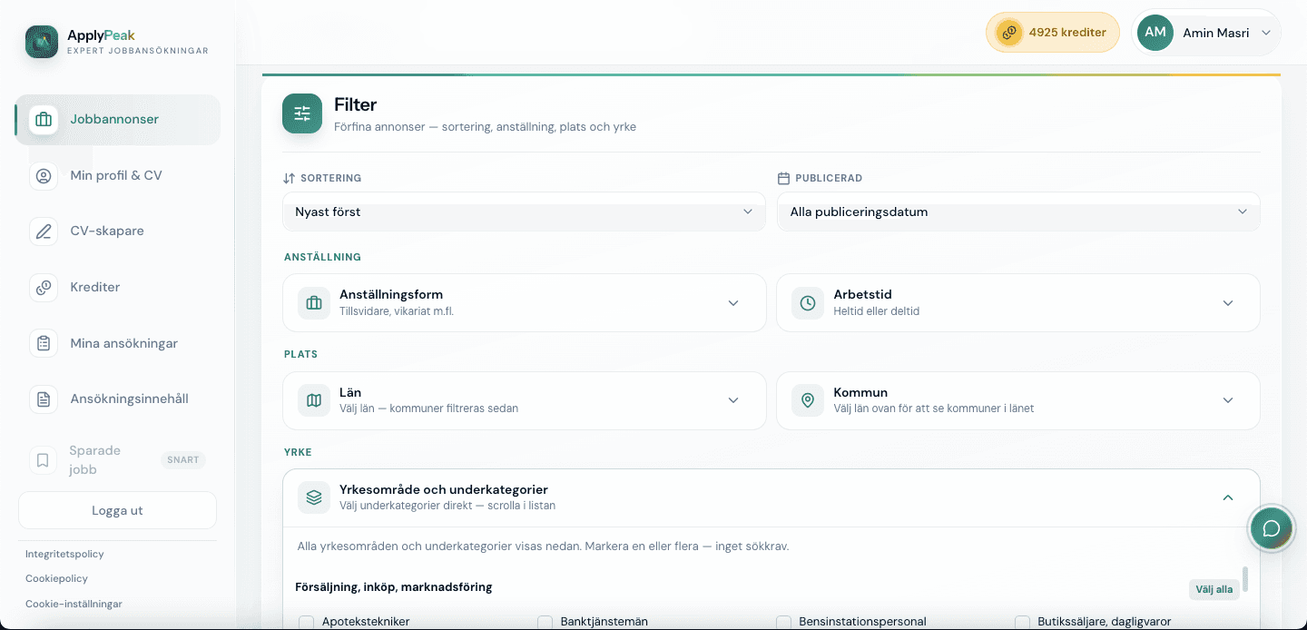
Task: Click the category list scrollbar thumb
Action: (x=1245, y=578)
